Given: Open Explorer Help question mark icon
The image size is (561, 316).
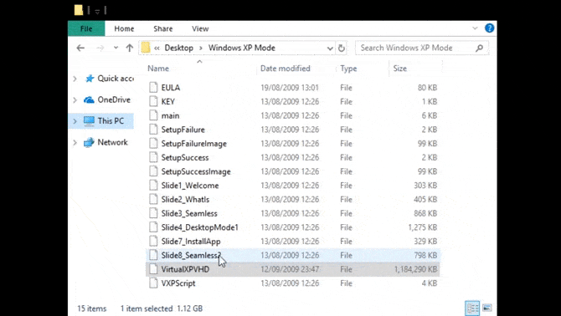Looking at the screenshot, I should (489, 28).
